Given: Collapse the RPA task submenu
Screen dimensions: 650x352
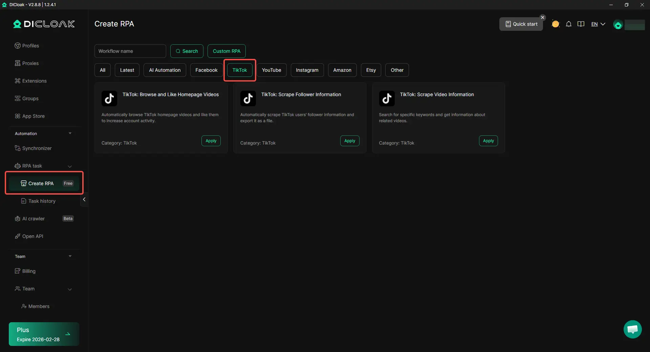Looking at the screenshot, I should [x=70, y=166].
